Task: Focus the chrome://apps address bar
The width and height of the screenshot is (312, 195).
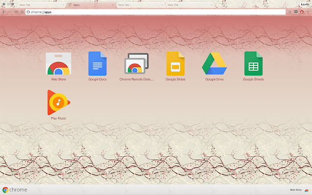Action: [x=156, y=12]
